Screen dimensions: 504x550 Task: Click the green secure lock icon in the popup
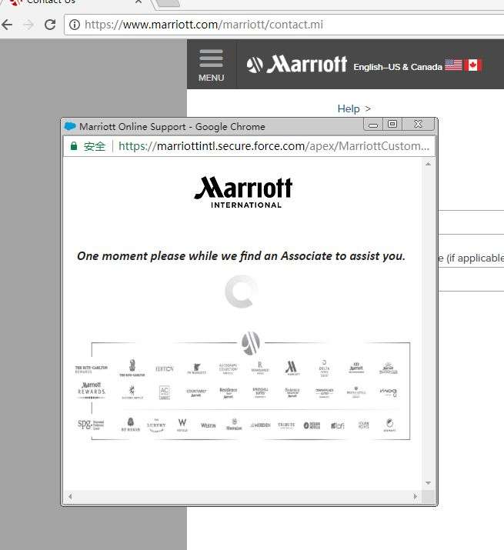tap(74, 146)
